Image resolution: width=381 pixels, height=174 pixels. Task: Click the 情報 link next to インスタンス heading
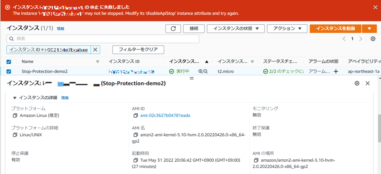[x=60, y=29]
